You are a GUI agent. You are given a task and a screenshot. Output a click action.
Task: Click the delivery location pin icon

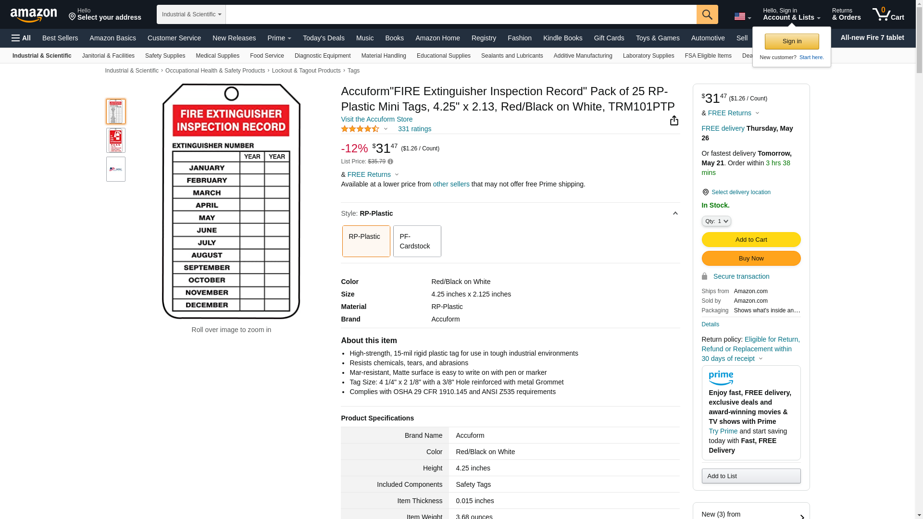pos(705,192)
